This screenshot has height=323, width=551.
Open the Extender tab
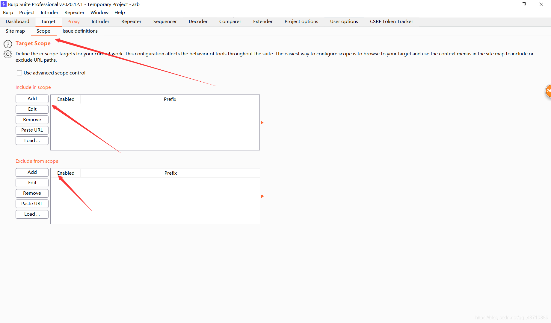263,22
